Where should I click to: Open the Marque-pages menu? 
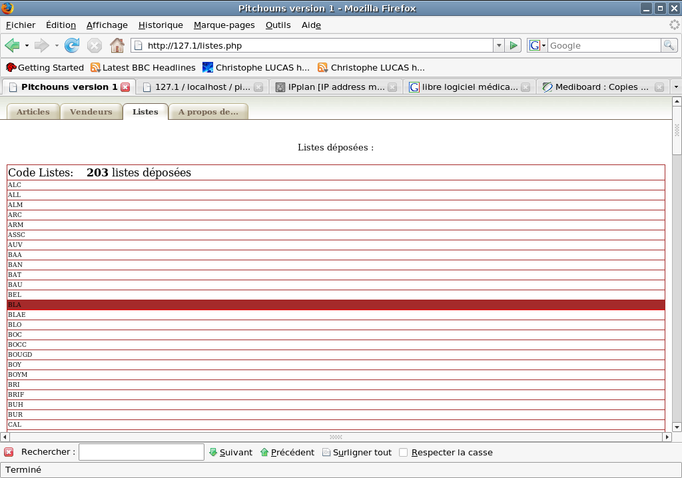[x=224, y=25]
